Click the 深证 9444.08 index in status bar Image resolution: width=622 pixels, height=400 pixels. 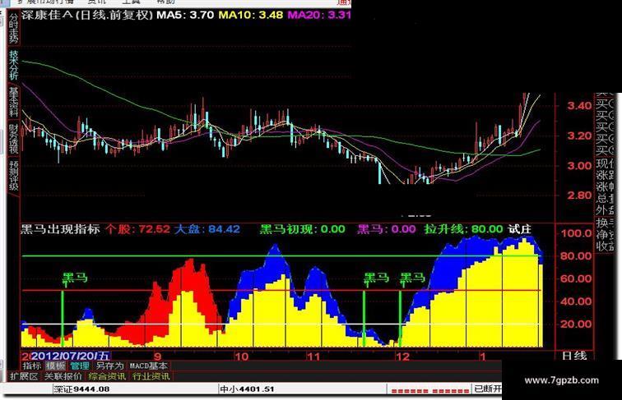pos(81,389)
